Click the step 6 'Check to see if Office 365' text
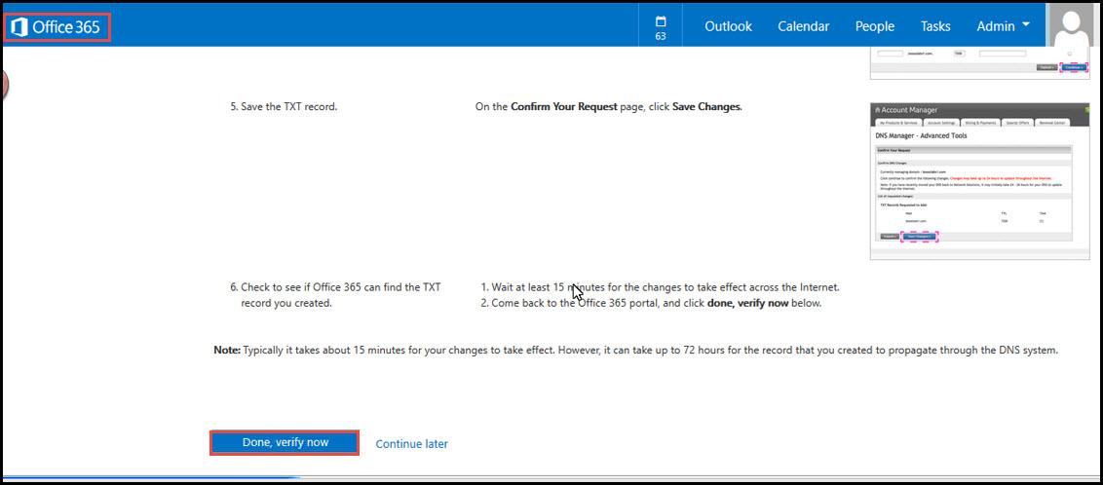 click(335, 295)
